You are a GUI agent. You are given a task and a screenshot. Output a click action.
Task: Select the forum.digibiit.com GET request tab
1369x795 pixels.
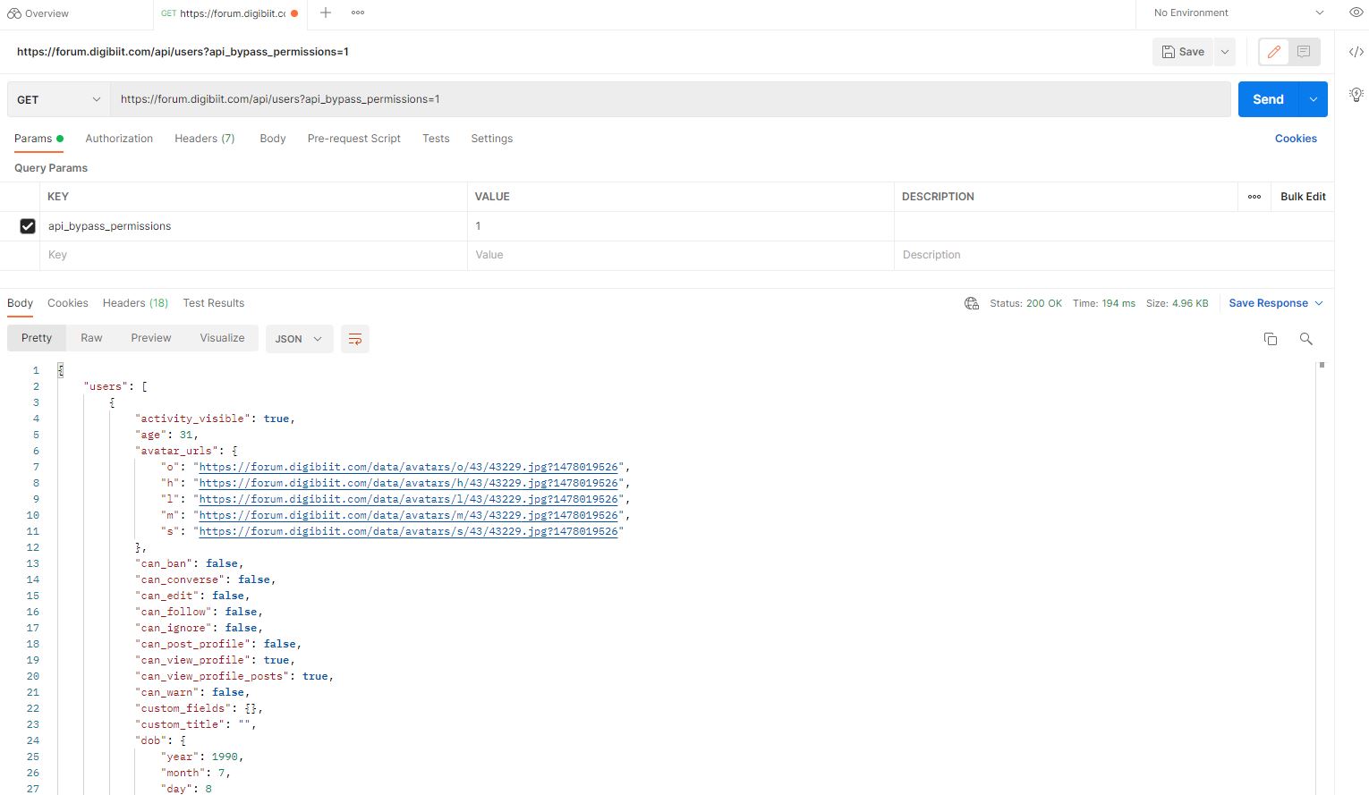[229, 13]
